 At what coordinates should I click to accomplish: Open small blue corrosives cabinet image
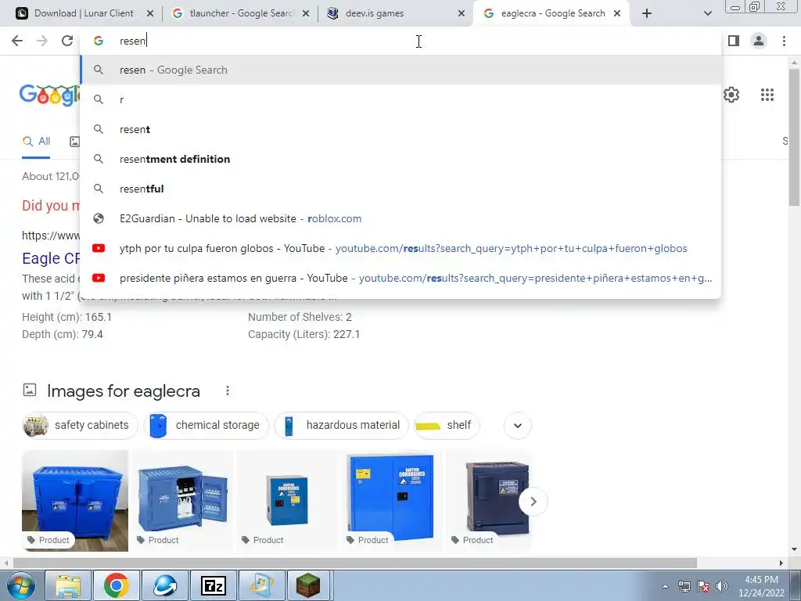coord(287,500)
